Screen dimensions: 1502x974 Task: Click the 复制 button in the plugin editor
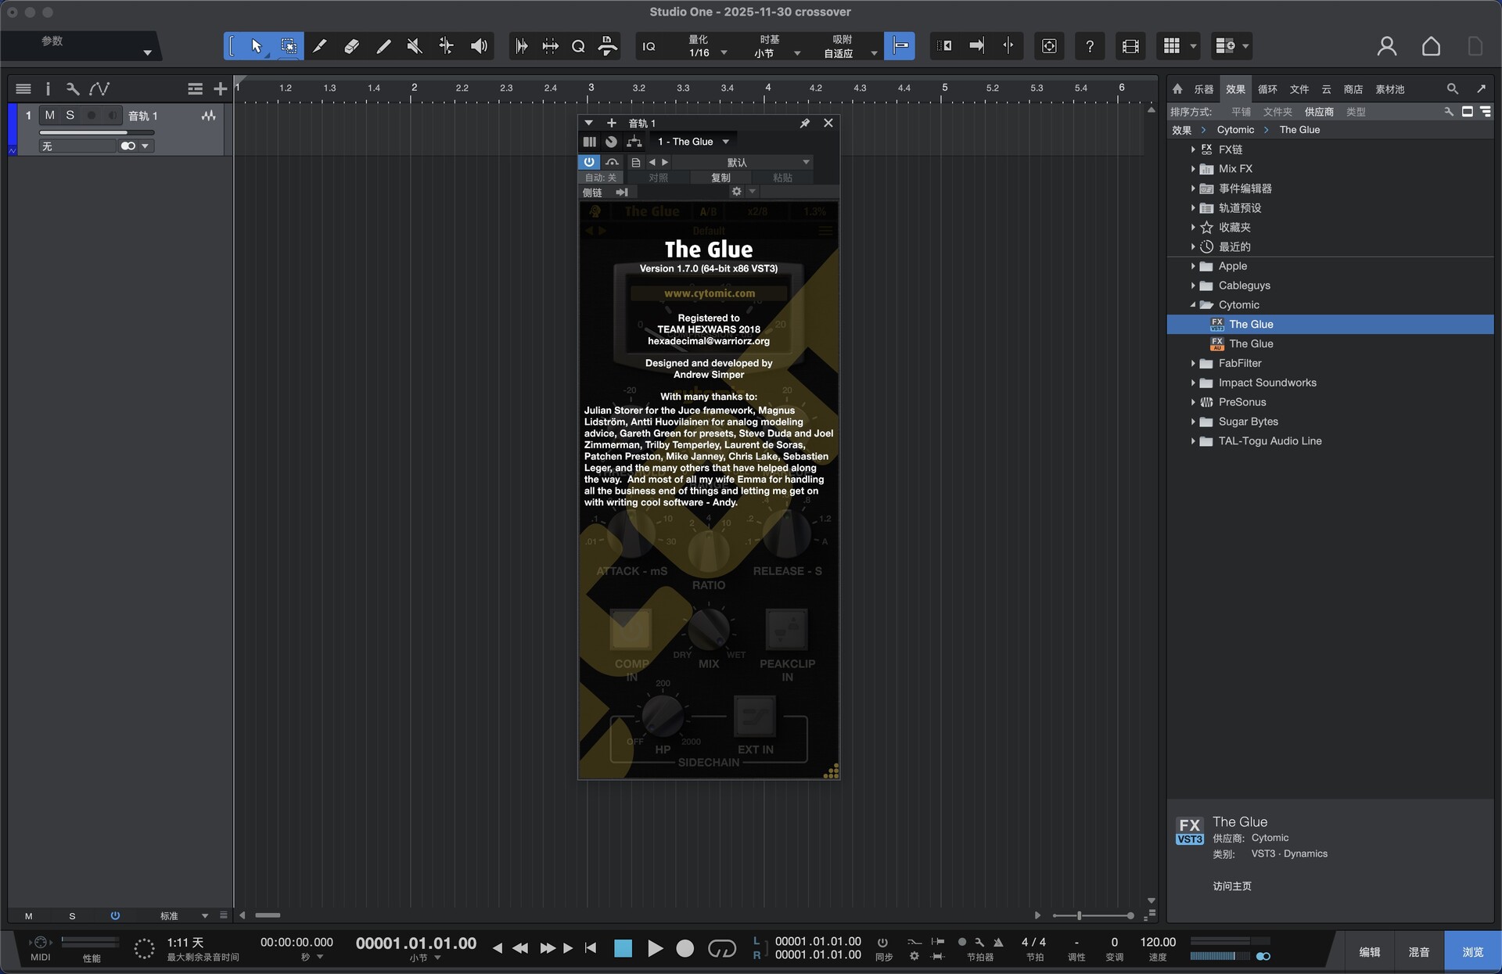721,178
